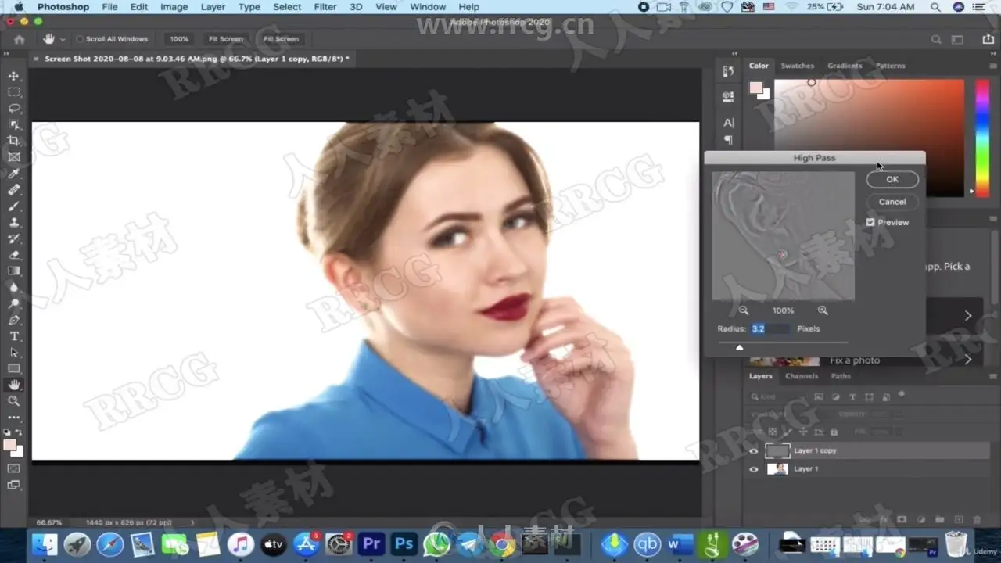Select the Path Selection tool
Viewport: 1001px width, 563px height.
point(13,353)
